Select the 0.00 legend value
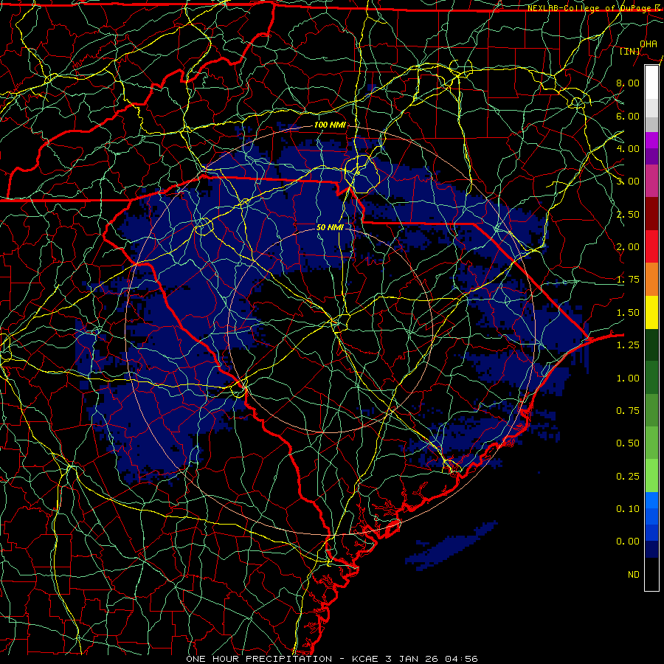The image size is (664, 664). click(x=628, y=542)
